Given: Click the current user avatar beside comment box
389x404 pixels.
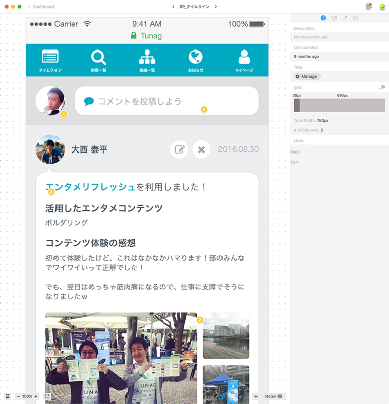Looking at the screenshot, I should pyautogui.click(x=50, y=100).
